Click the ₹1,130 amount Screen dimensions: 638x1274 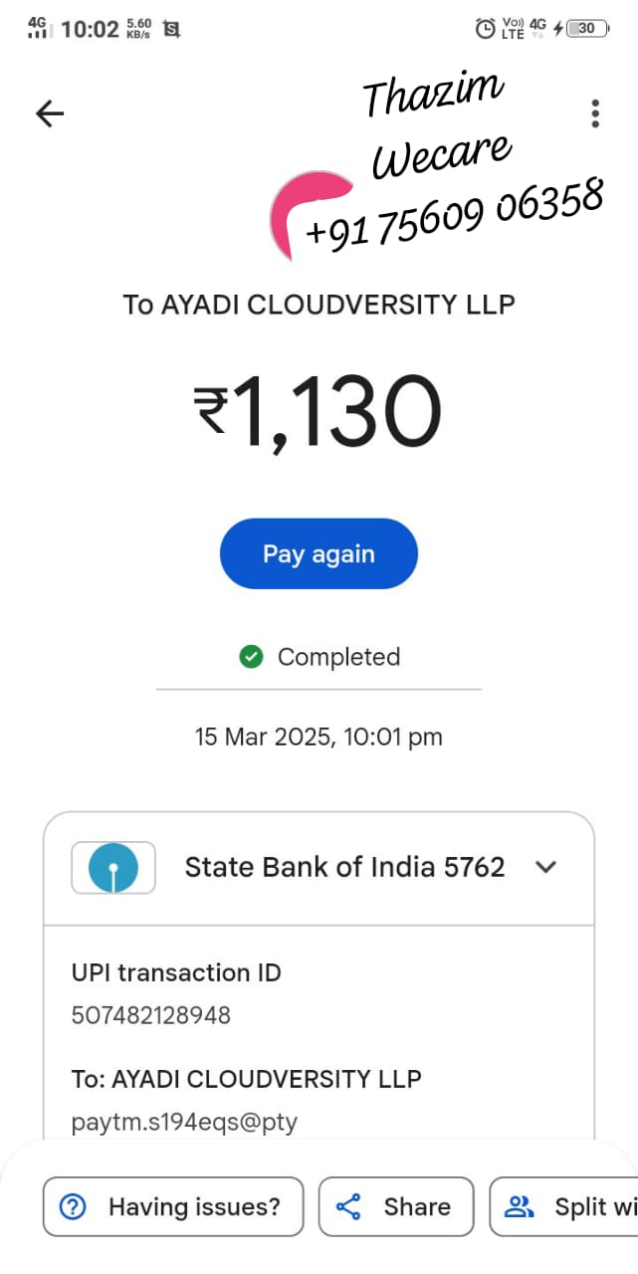(x=319, y=410)
